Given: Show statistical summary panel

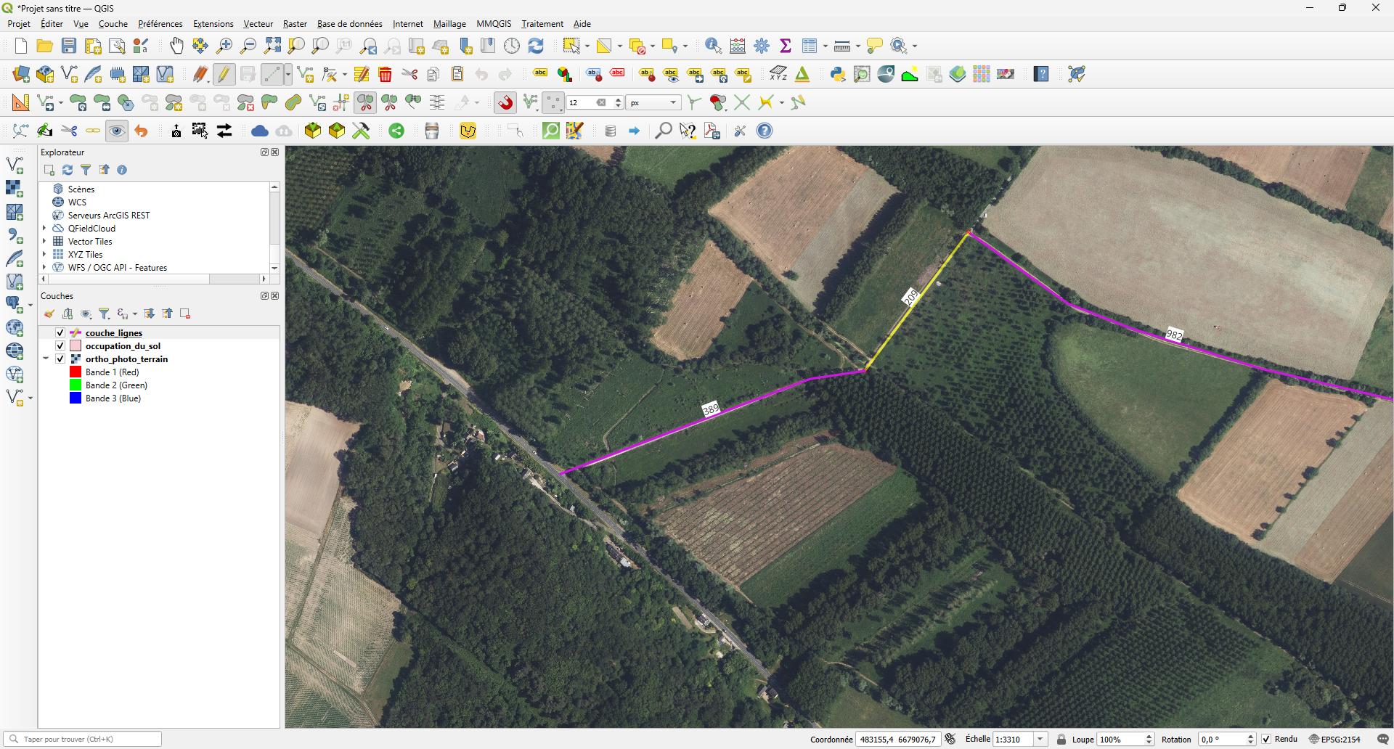Looking at the screenshot, I should (x=786, y=45).
